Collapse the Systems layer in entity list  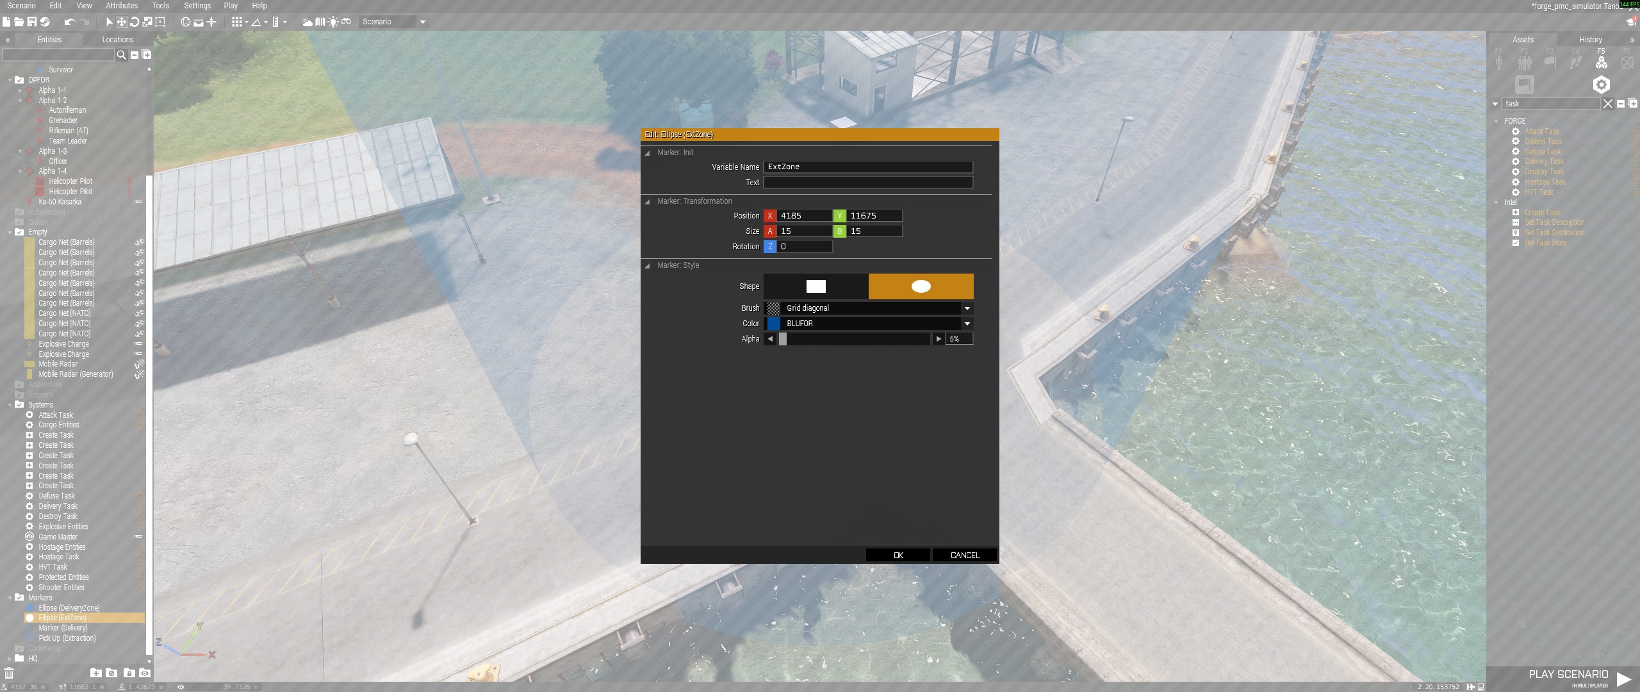(x=10, y=405)
